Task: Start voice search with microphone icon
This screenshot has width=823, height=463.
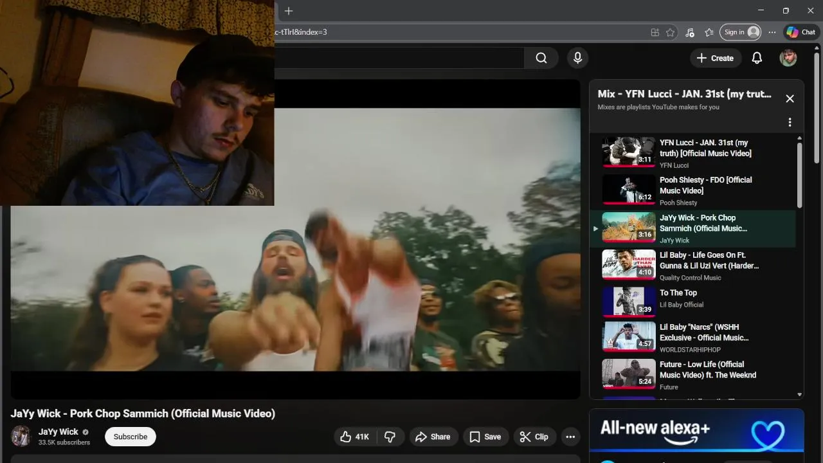Action: [x=577, y=58]
